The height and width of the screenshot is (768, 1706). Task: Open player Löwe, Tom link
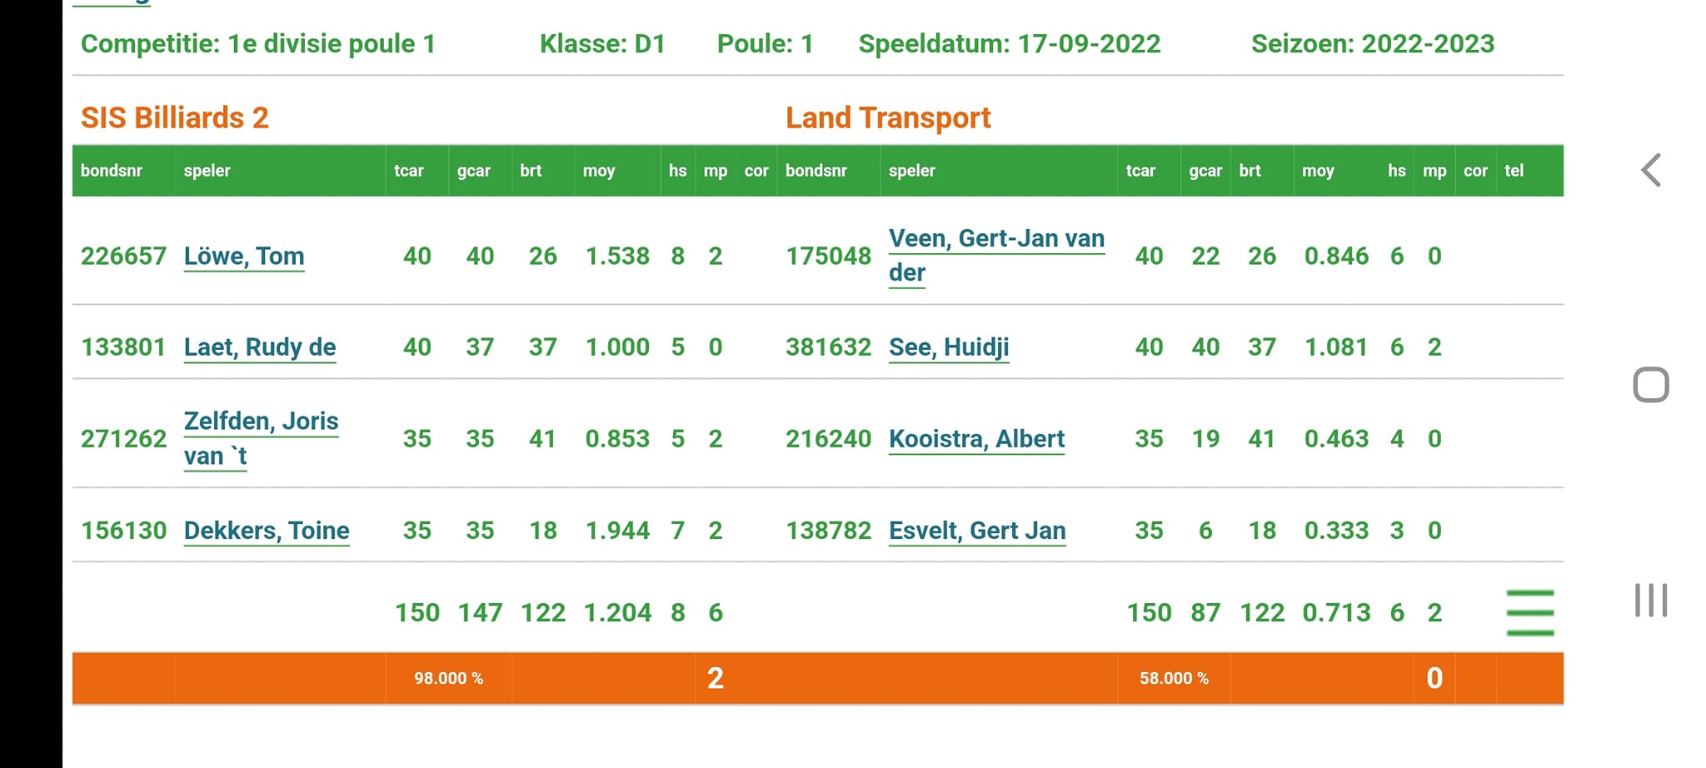click(244, 256)
